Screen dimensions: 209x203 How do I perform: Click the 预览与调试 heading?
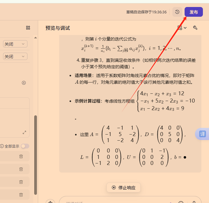click(x=58, y=28)
